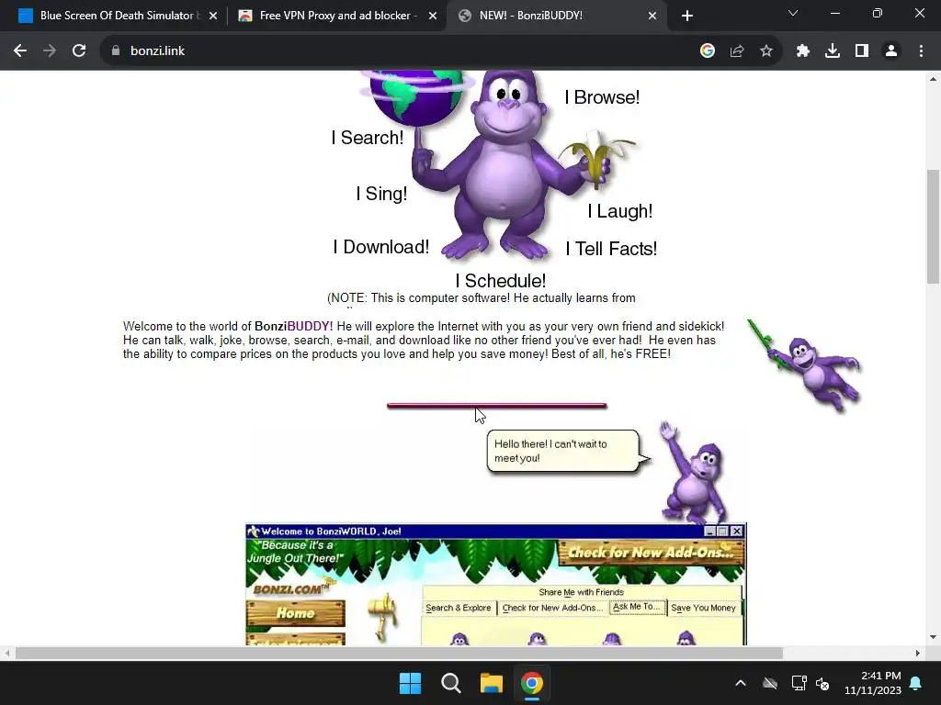Click the golden horn icon in BonziWORLD
The width and height of the screenshot is (941, 705).
tap(384, 616)
